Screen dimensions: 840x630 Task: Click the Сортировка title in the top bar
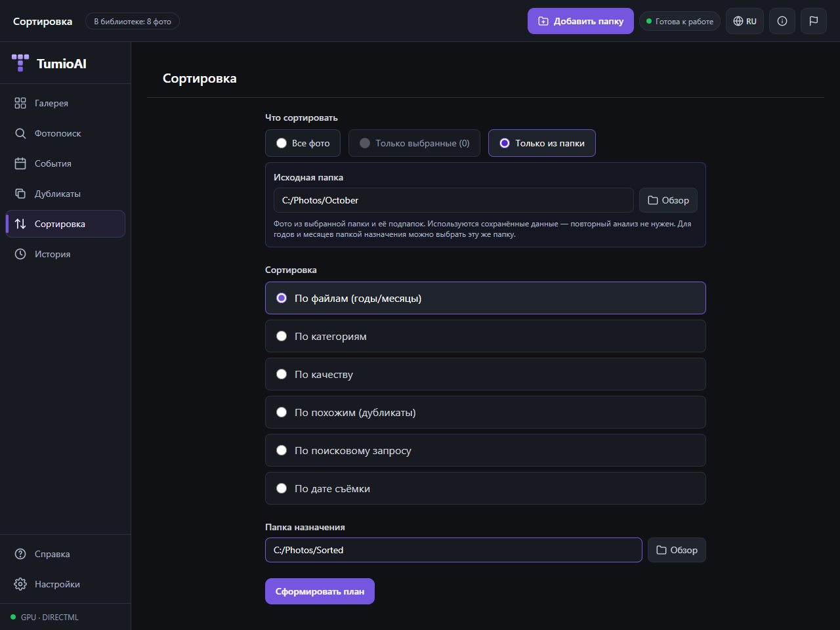click(43, 21)
